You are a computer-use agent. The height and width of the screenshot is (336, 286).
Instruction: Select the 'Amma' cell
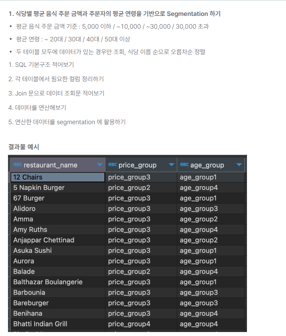(58, 219)
